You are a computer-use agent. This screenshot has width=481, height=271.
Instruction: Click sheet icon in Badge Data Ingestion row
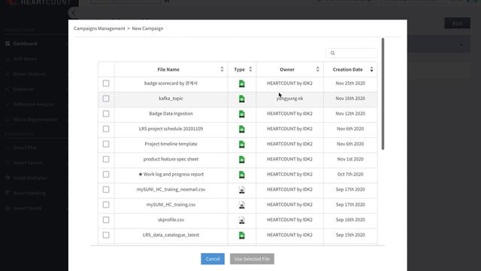tap(242, 114)
